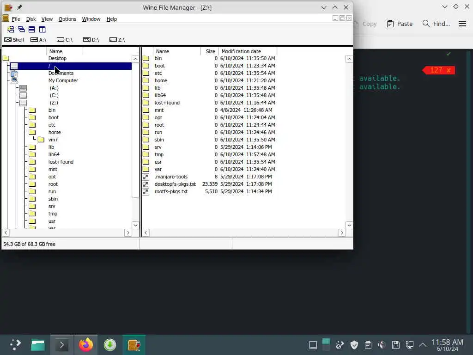Open the Disk menu

[31, 19]
